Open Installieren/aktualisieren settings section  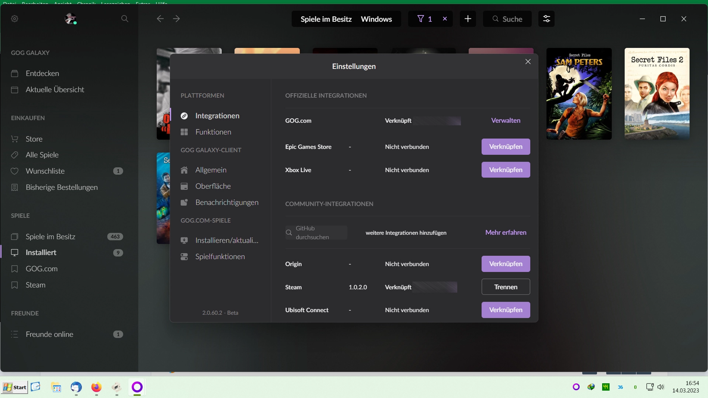coord(227,240)
